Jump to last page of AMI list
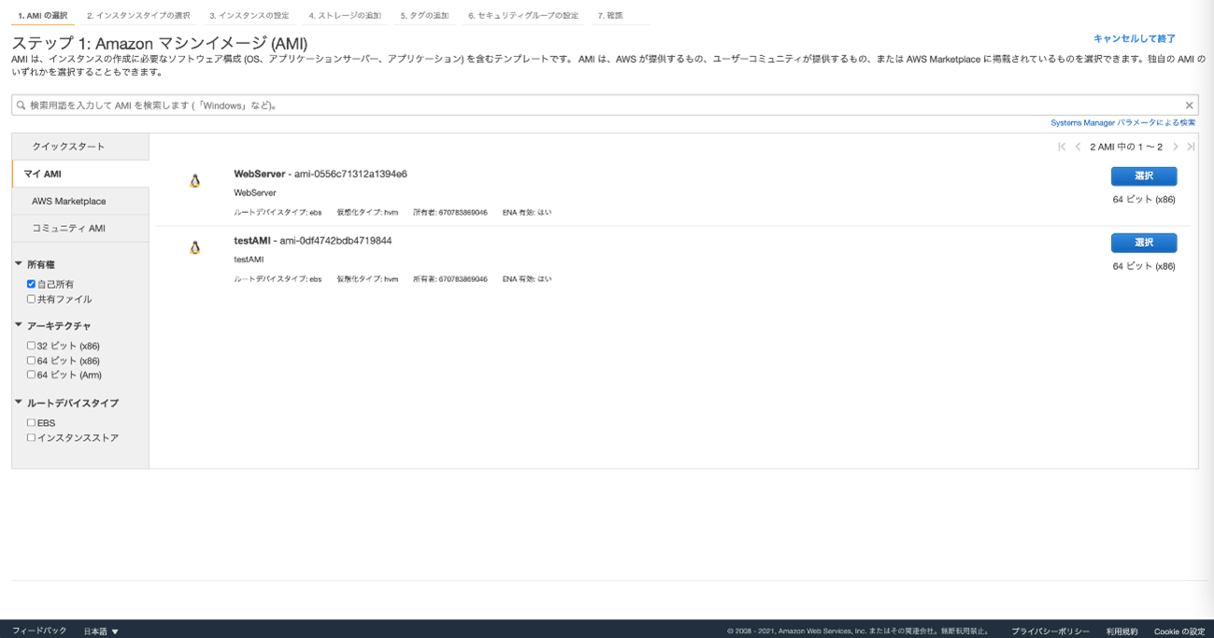1214x638 pixels. (x=1191, y=147)
